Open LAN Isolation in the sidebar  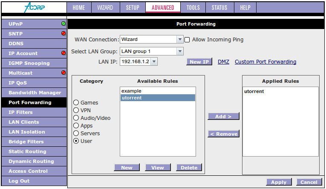pos(34,132)
